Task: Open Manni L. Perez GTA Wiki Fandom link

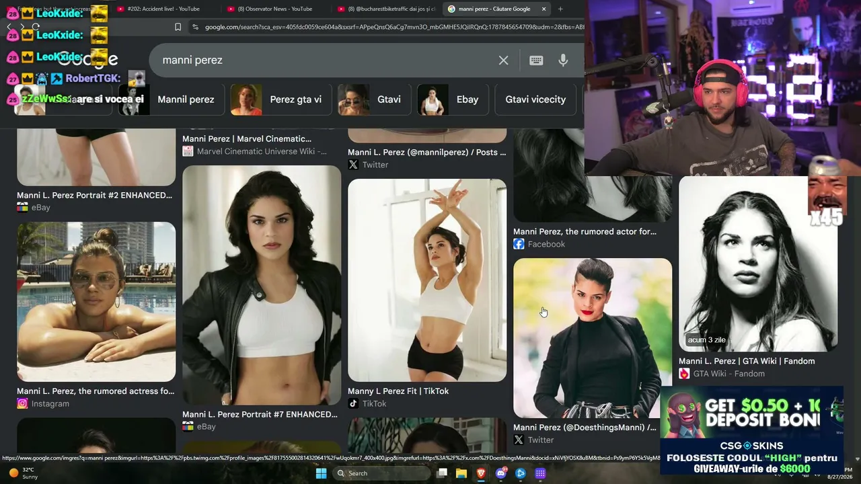Action: point(747,361)
